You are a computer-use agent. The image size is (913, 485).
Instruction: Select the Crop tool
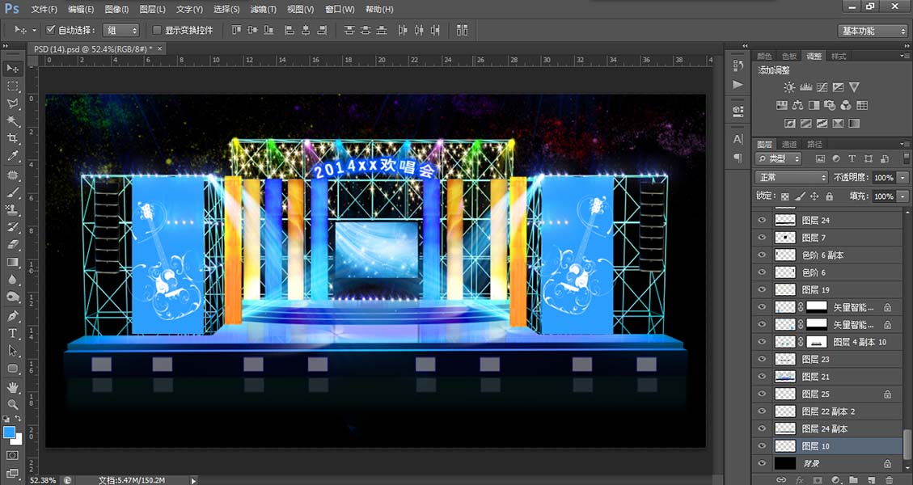[x=12, y=138]
